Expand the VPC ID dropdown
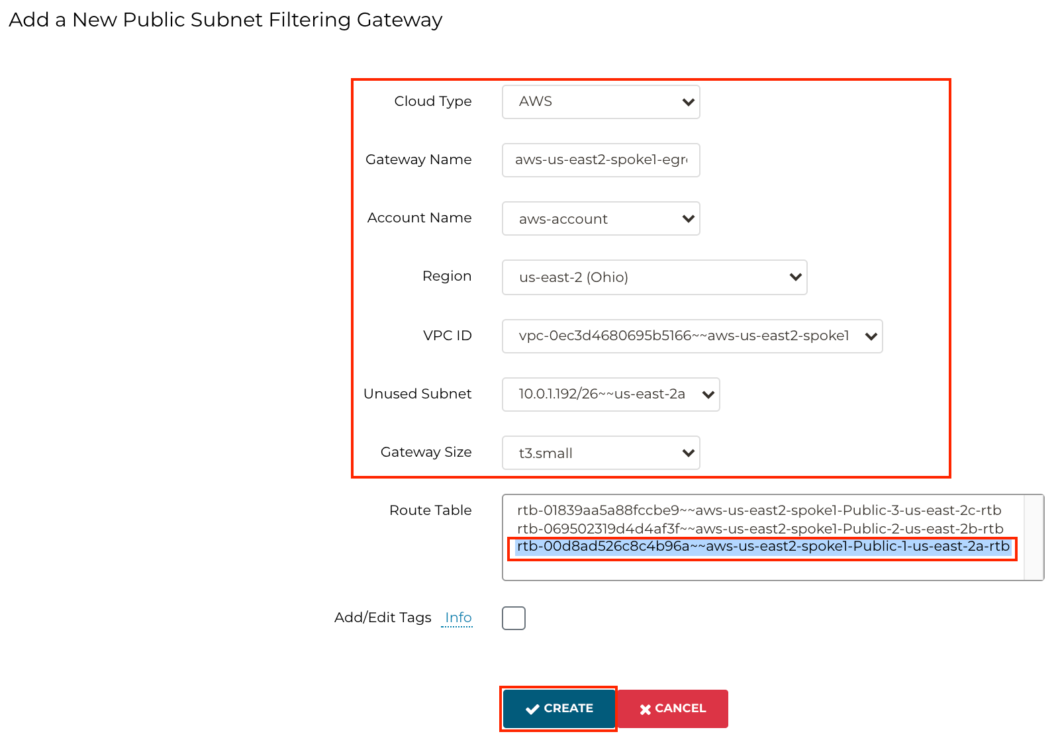The image size is (1058, 740). [x=691, y=336]
